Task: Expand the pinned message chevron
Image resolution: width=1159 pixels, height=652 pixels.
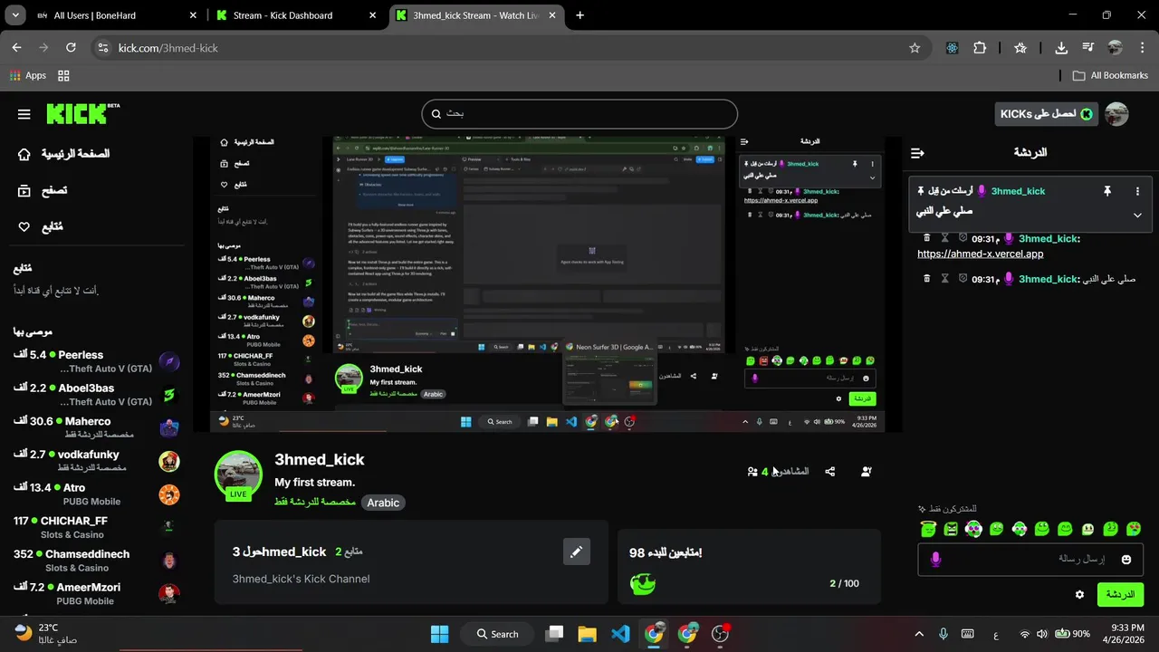Action: click(x=1137, y=215)
